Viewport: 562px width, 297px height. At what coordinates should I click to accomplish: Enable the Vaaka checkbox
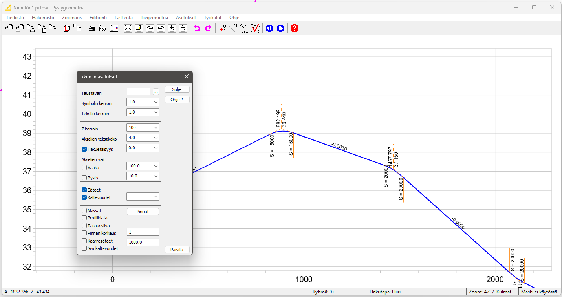pos(84,168)
